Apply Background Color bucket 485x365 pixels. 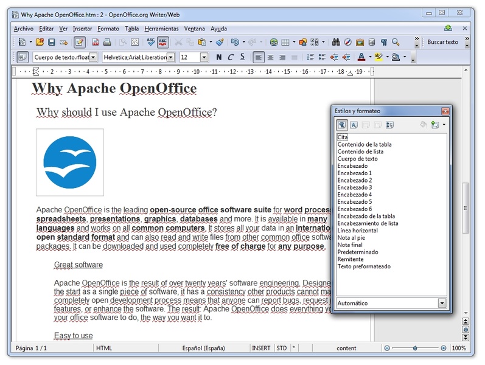pos(396,57)
